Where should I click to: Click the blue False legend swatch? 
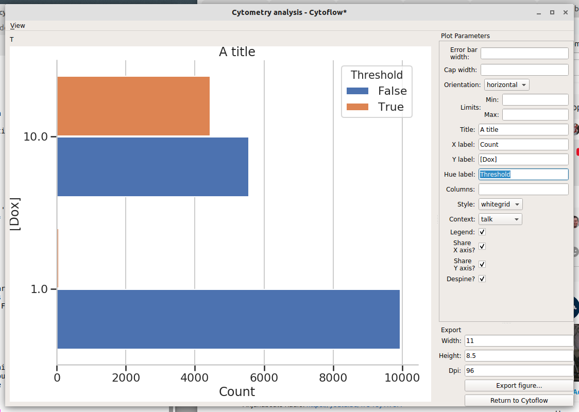coord(357,91)
